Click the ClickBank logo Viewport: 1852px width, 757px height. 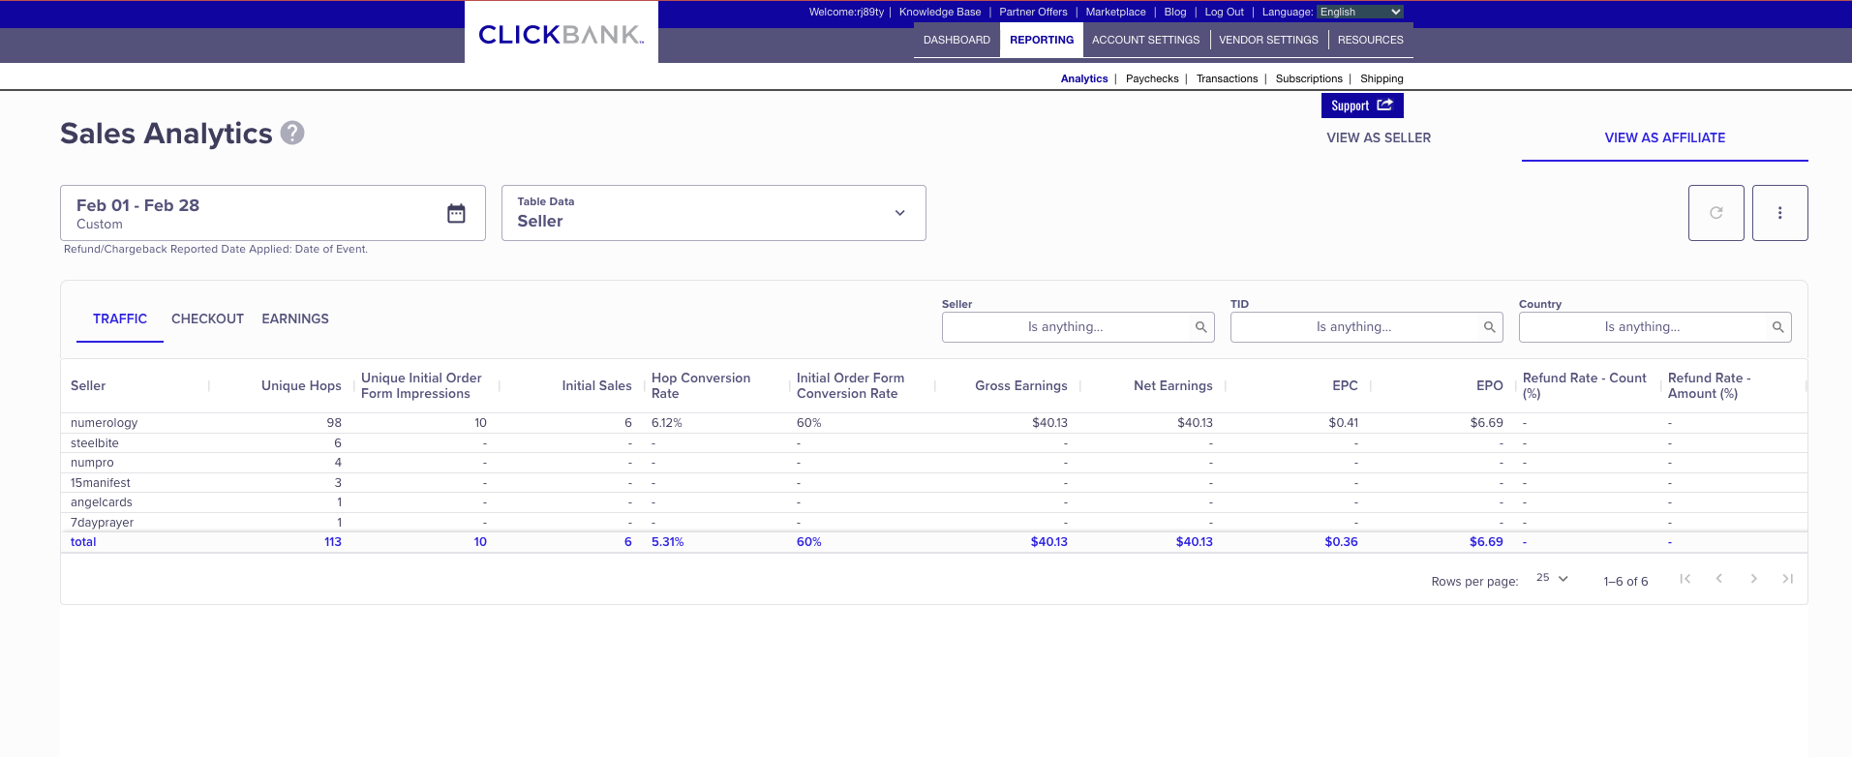click(562, 35)
